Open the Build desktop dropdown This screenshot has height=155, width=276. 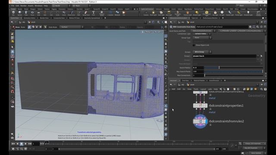pos(61,6)
